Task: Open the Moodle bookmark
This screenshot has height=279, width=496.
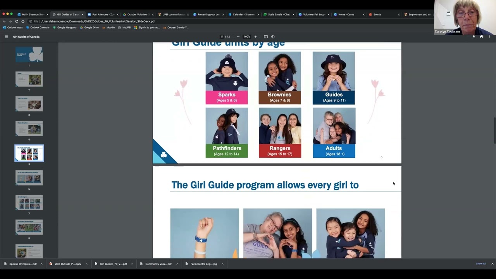Action: (x=108, y=28)
